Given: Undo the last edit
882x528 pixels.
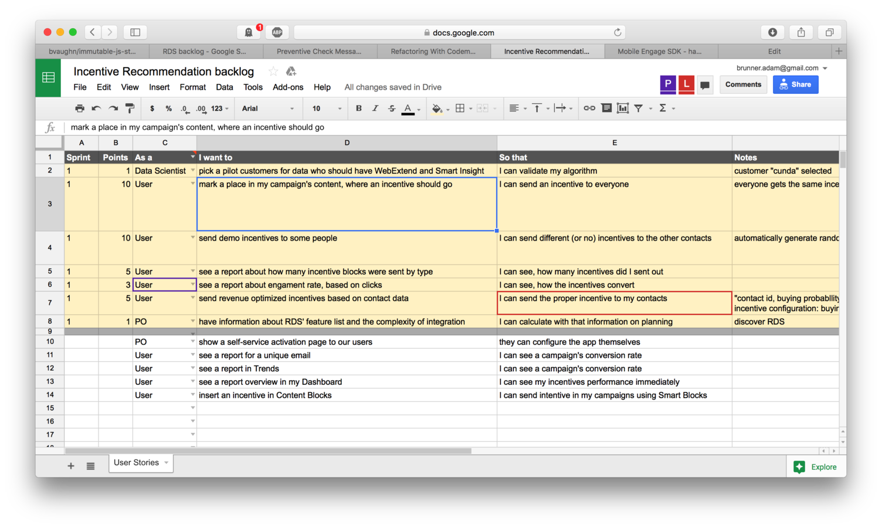Looking at the screenshot, I should click(96, 109).
